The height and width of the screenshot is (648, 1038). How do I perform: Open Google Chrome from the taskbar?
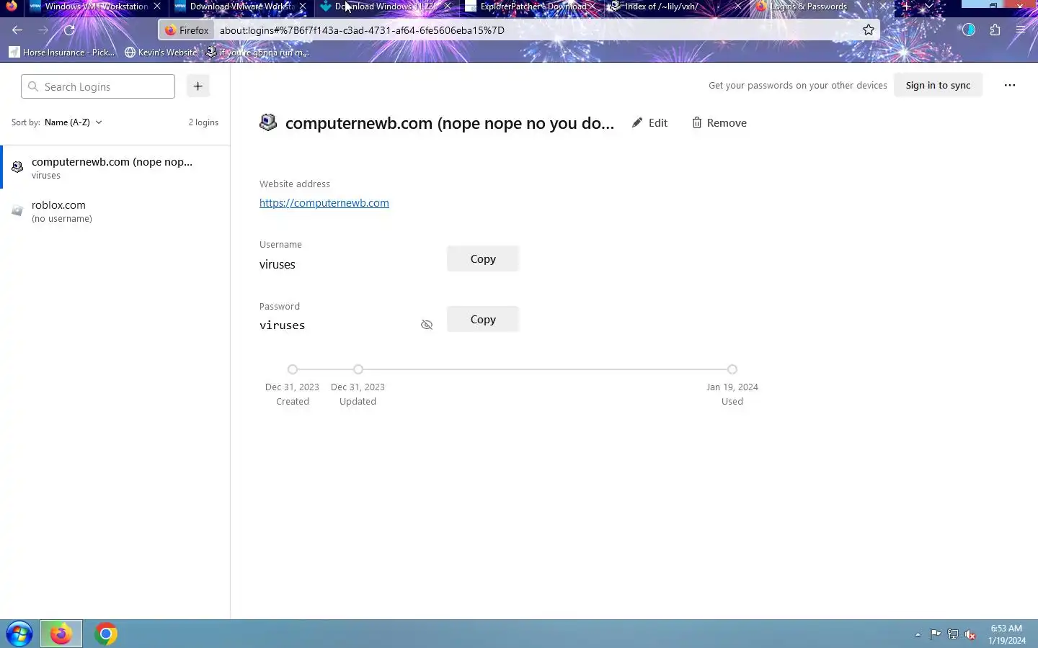click(106, 634)
